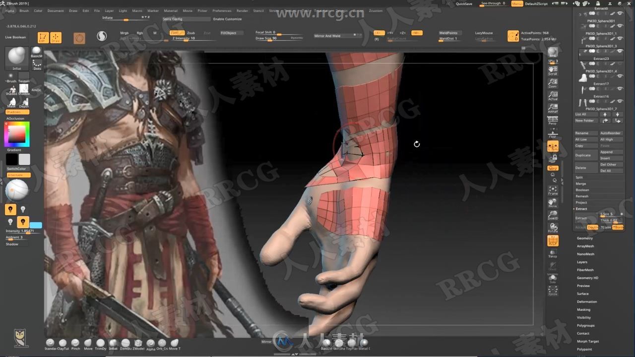Image resolution: width=635 pixels, height=357 pixels.
Task: Toggle Persp perspective view
Action: tap(553, 120)
